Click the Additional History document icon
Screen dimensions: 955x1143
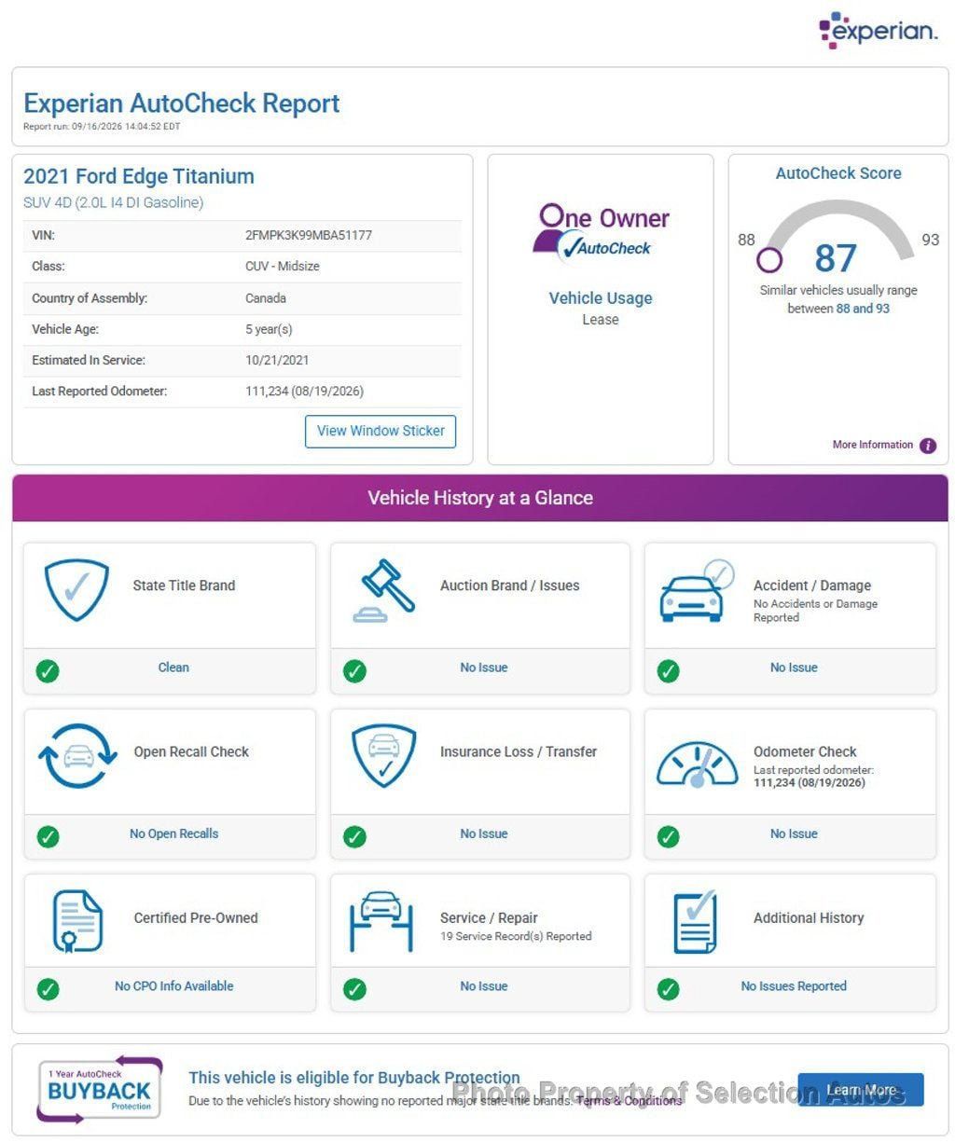(x=695, y=921)
